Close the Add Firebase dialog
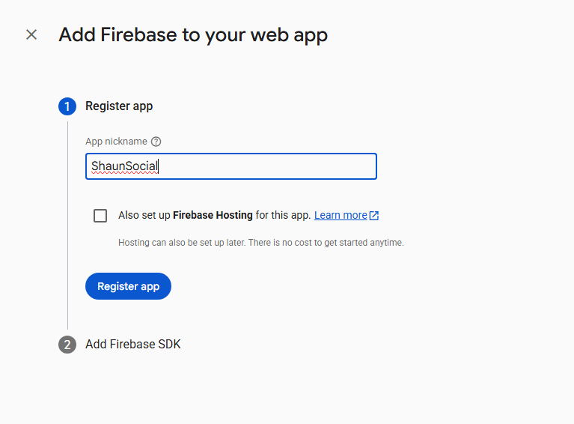The width and height of the screenshot is (574, 424). (x=31, y=34)
